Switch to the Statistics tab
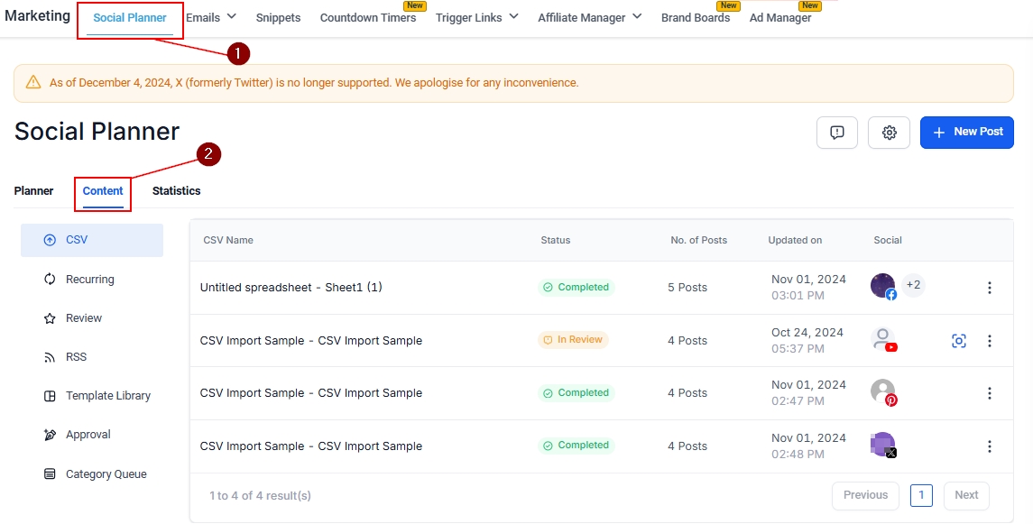 (x=176, y=191)
